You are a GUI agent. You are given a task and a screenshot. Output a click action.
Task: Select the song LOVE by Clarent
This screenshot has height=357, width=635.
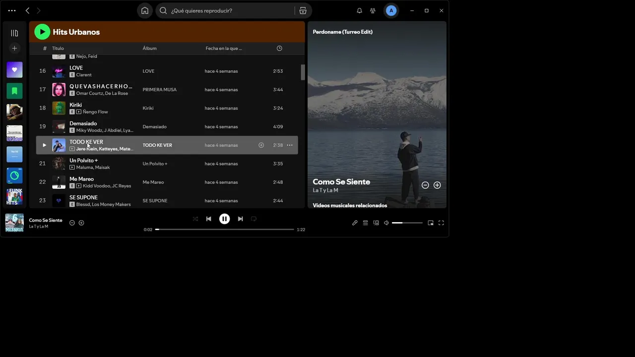[76, 68]
